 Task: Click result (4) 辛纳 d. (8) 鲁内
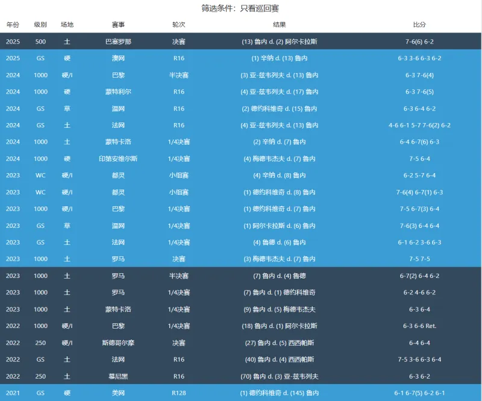[280, 175]
